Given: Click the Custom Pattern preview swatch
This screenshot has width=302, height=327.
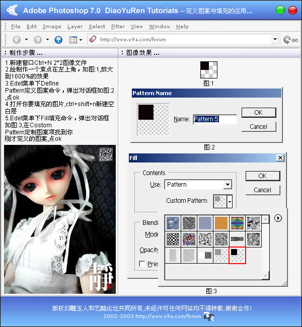Looking at the screenshot, I should [220, 201].
